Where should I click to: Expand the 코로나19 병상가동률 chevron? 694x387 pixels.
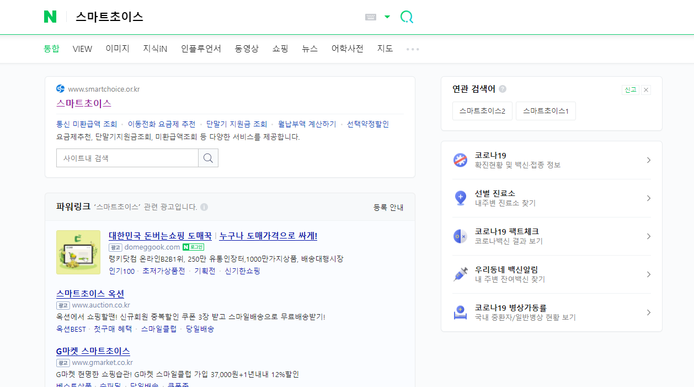[x=649, y=312]
